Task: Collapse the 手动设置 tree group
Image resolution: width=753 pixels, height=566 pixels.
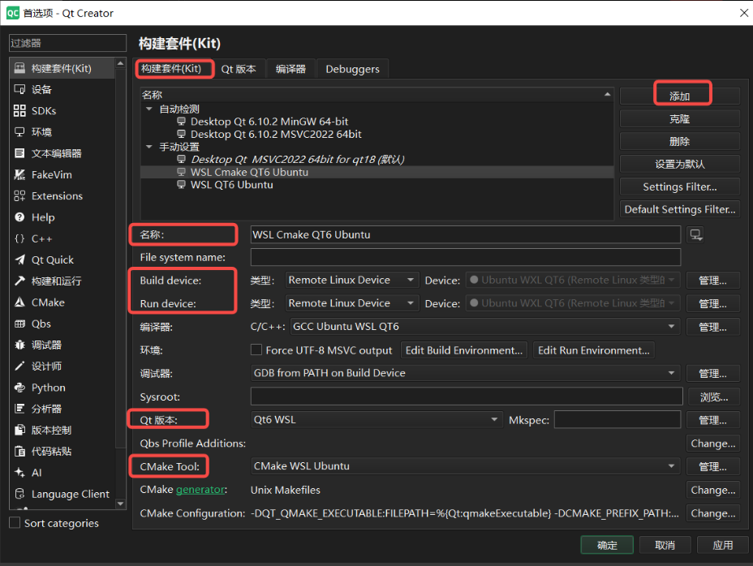Action: (x=148, y=147)
